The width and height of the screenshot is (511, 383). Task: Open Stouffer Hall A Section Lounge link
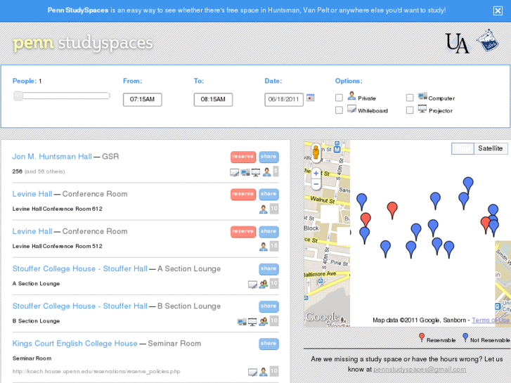click(x=80, y=268)
